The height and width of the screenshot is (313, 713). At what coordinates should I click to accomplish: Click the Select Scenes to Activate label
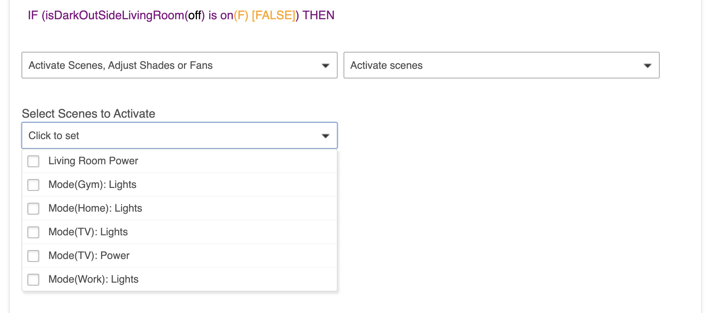coord(88,114)
